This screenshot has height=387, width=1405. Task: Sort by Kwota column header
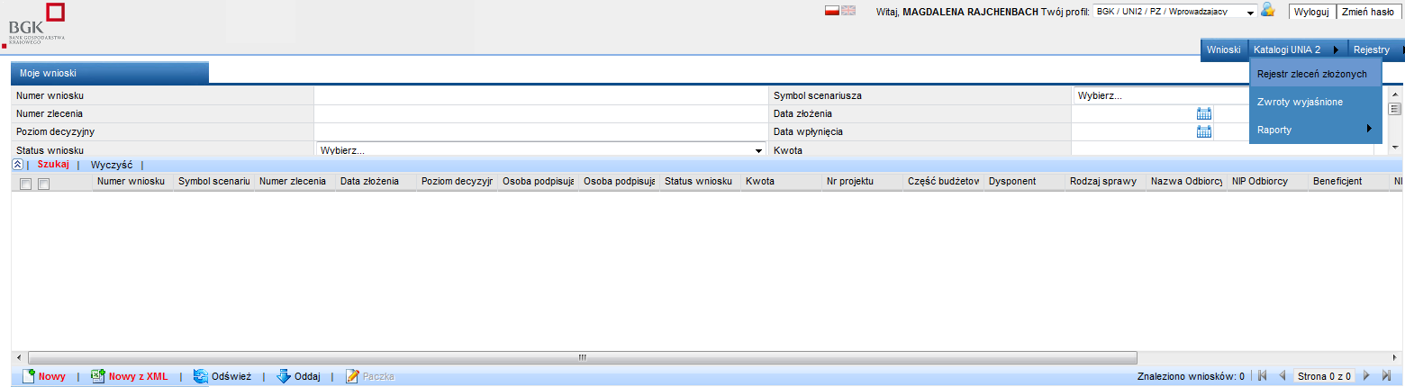(x=781, y=182)
